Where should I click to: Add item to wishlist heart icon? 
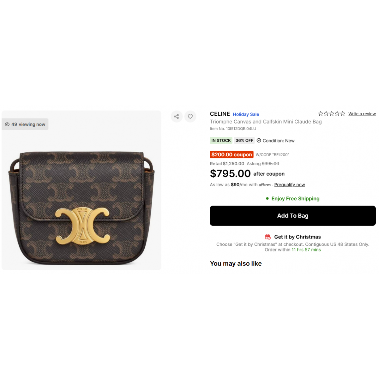pos(190,117)
